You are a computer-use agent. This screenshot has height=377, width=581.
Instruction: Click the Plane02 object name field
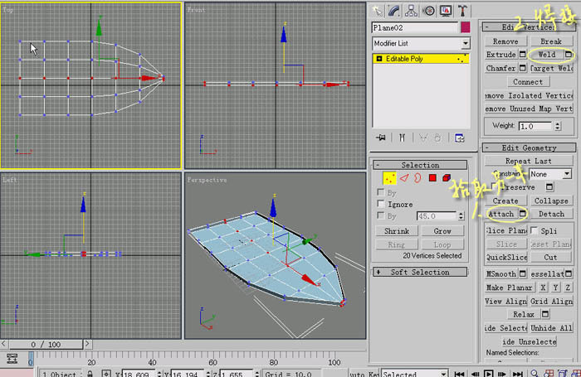pos(415,27)
